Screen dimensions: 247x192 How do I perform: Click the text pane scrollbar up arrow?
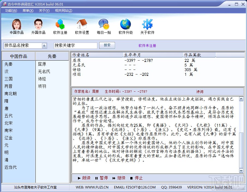[x=241, y=99]
